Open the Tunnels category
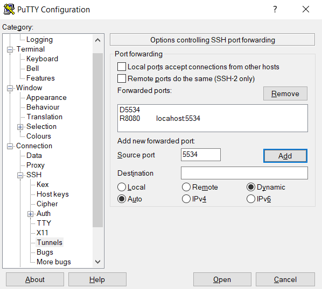Image resolution: width=322 pixels, height=289 pixels. click(x=50, y=242)
